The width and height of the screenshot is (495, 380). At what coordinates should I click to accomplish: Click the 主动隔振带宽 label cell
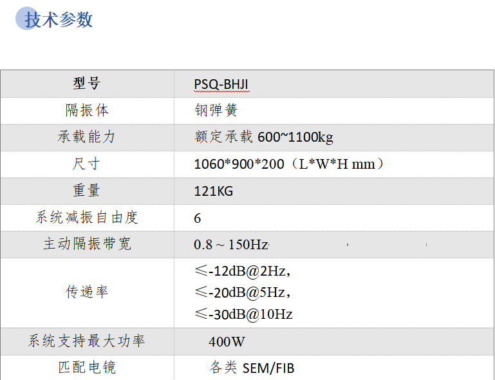87,245
